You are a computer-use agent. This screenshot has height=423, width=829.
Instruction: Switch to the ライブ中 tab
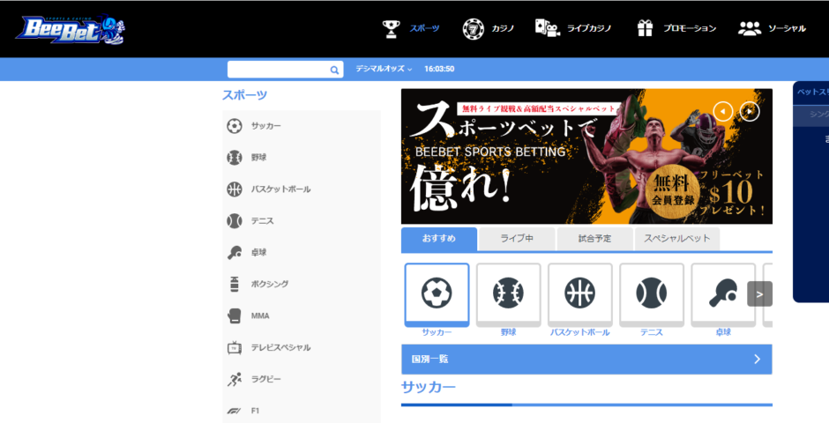point(517,239)
